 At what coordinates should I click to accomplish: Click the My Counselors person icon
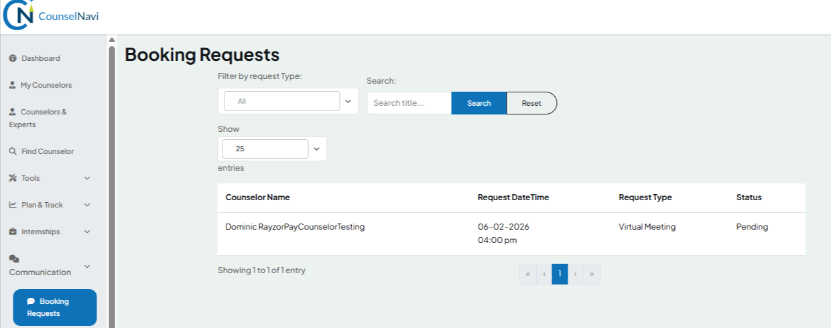point(12,85)
